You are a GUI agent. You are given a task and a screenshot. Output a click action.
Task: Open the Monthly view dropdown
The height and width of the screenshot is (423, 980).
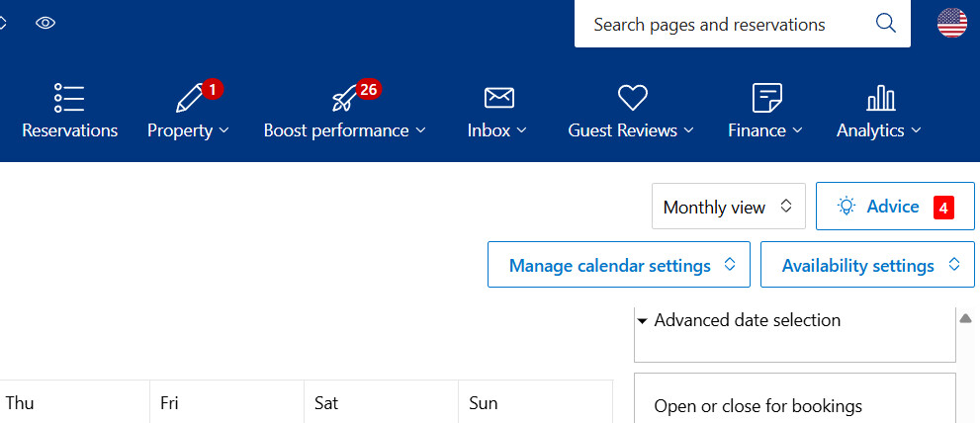click(x=728, y=208)
